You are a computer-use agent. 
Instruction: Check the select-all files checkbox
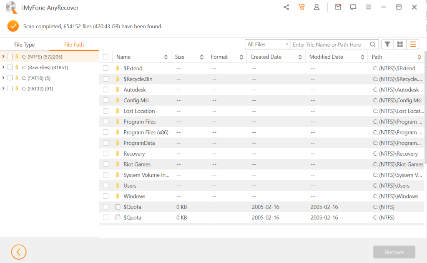tap(105, 57)
